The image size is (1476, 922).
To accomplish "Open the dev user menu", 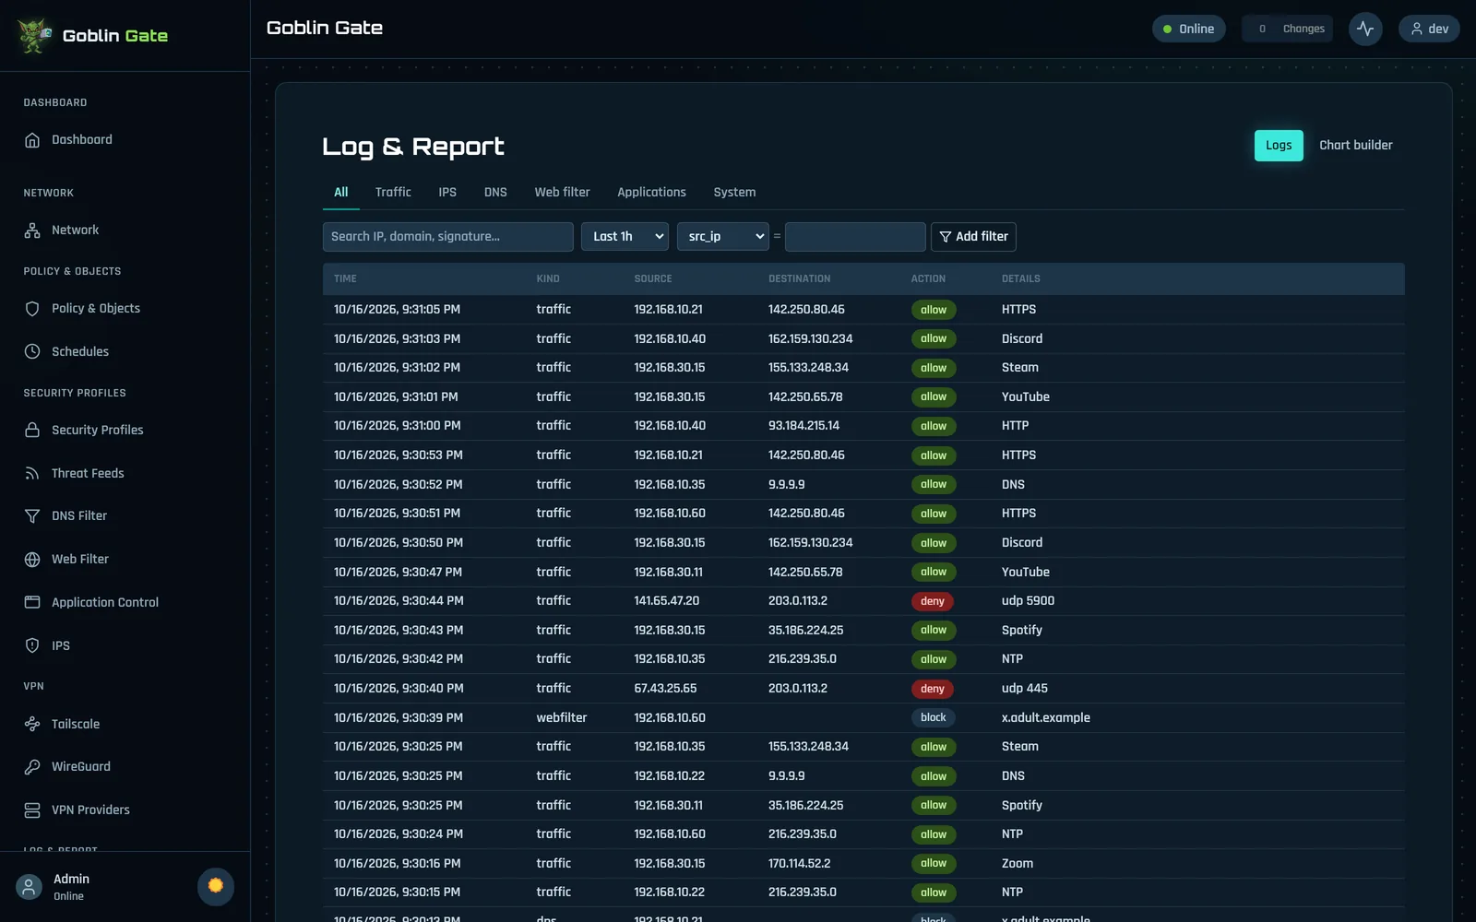I will click(1429, 29).
